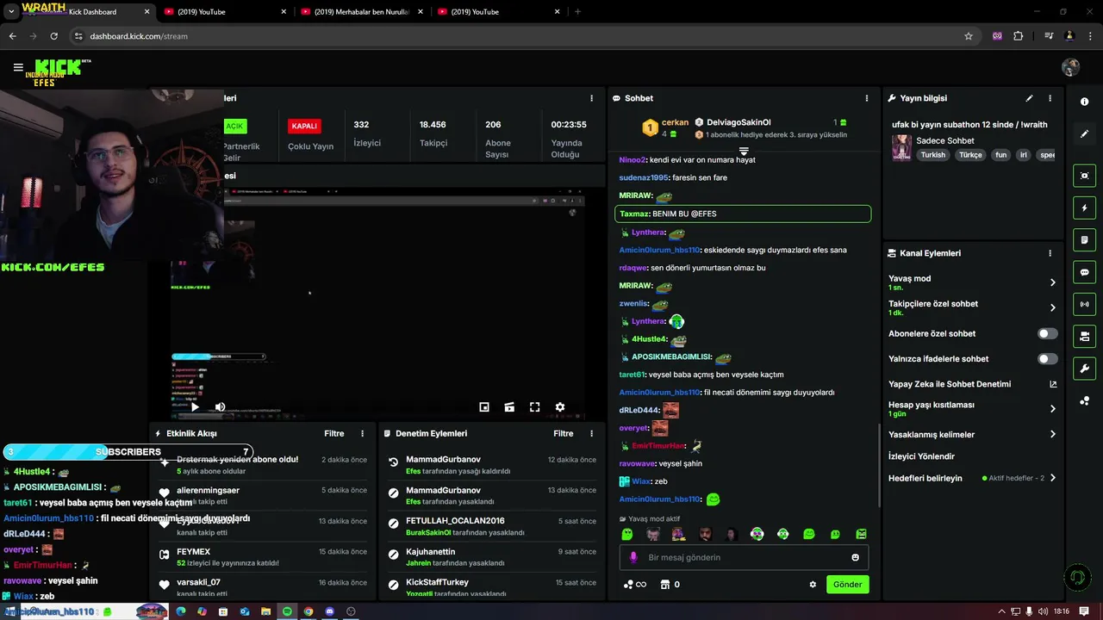Open the Kick hamburger navigation menu
This screenshot has height=620, width=1103.
(x=18, y=67)
